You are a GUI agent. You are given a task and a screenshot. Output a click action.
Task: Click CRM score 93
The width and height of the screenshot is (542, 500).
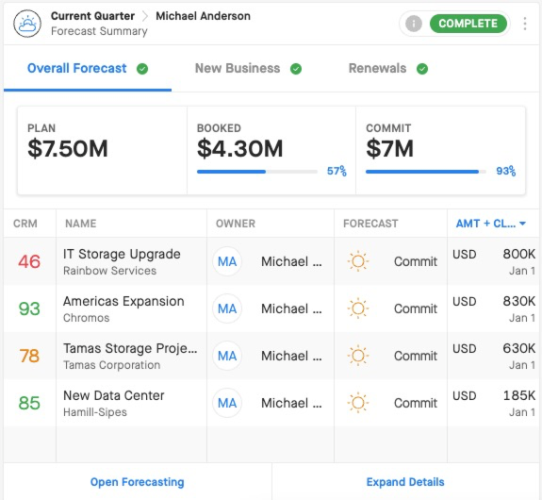coord(29,308)
